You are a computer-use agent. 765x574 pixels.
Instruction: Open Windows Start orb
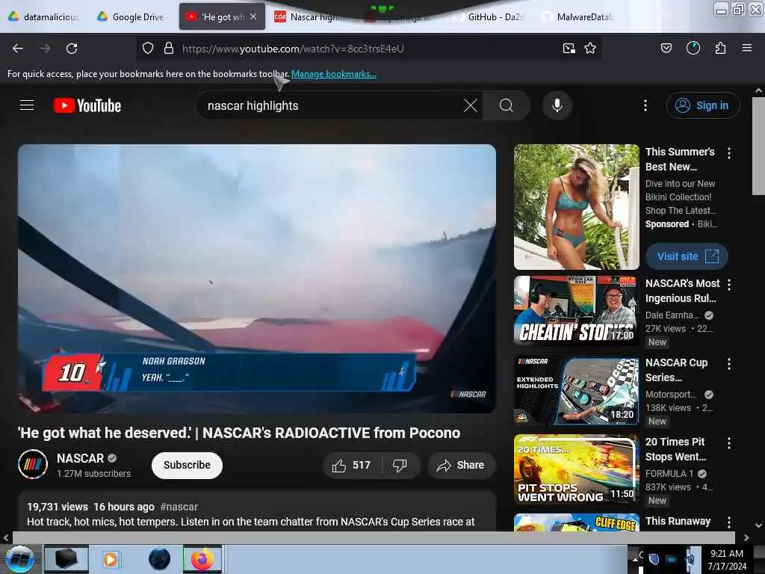[20, 559]
